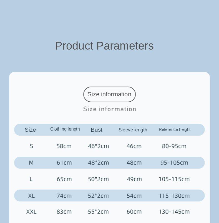Select the Clothing length column header
Viewport: 219px width, 223px height.
coord(65,129)
